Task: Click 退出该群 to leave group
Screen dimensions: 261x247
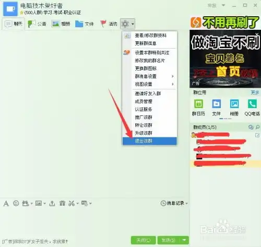Action: tap(150, 141)
